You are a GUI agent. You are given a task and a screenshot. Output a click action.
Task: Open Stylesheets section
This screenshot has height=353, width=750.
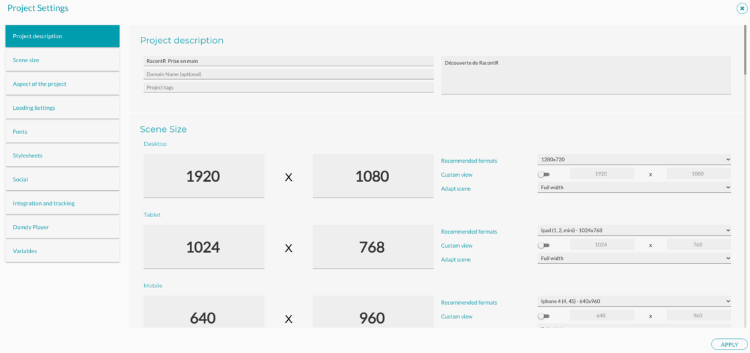[62, 155]
